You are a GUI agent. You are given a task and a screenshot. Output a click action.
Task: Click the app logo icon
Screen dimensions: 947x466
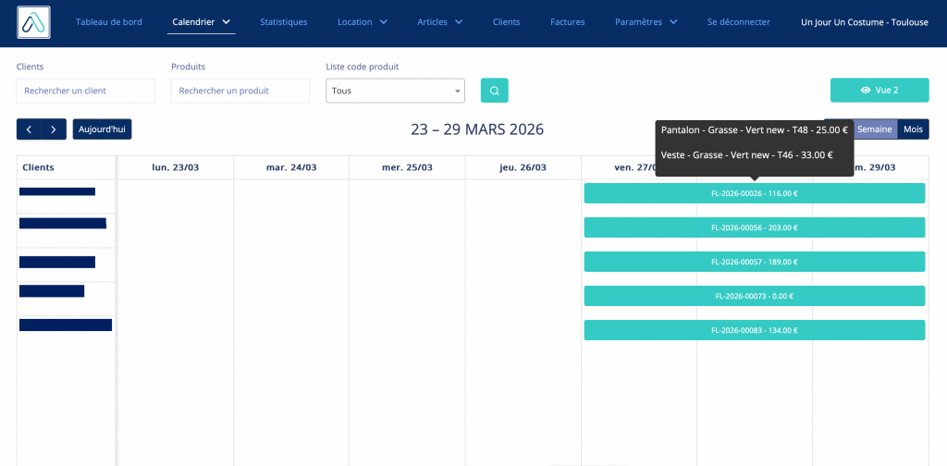[33, 23]
